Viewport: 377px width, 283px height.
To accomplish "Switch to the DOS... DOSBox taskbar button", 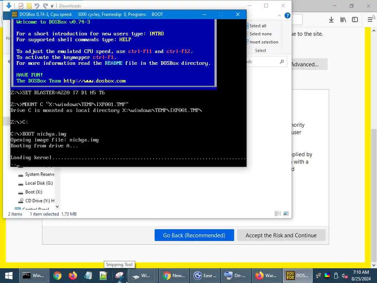I will (297, 276).
